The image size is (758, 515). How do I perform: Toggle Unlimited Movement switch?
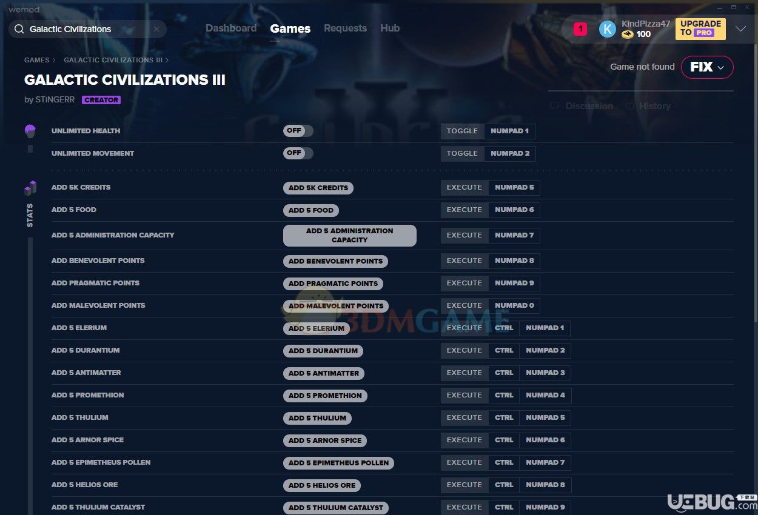pyautogui.click(x=298, y=153)
